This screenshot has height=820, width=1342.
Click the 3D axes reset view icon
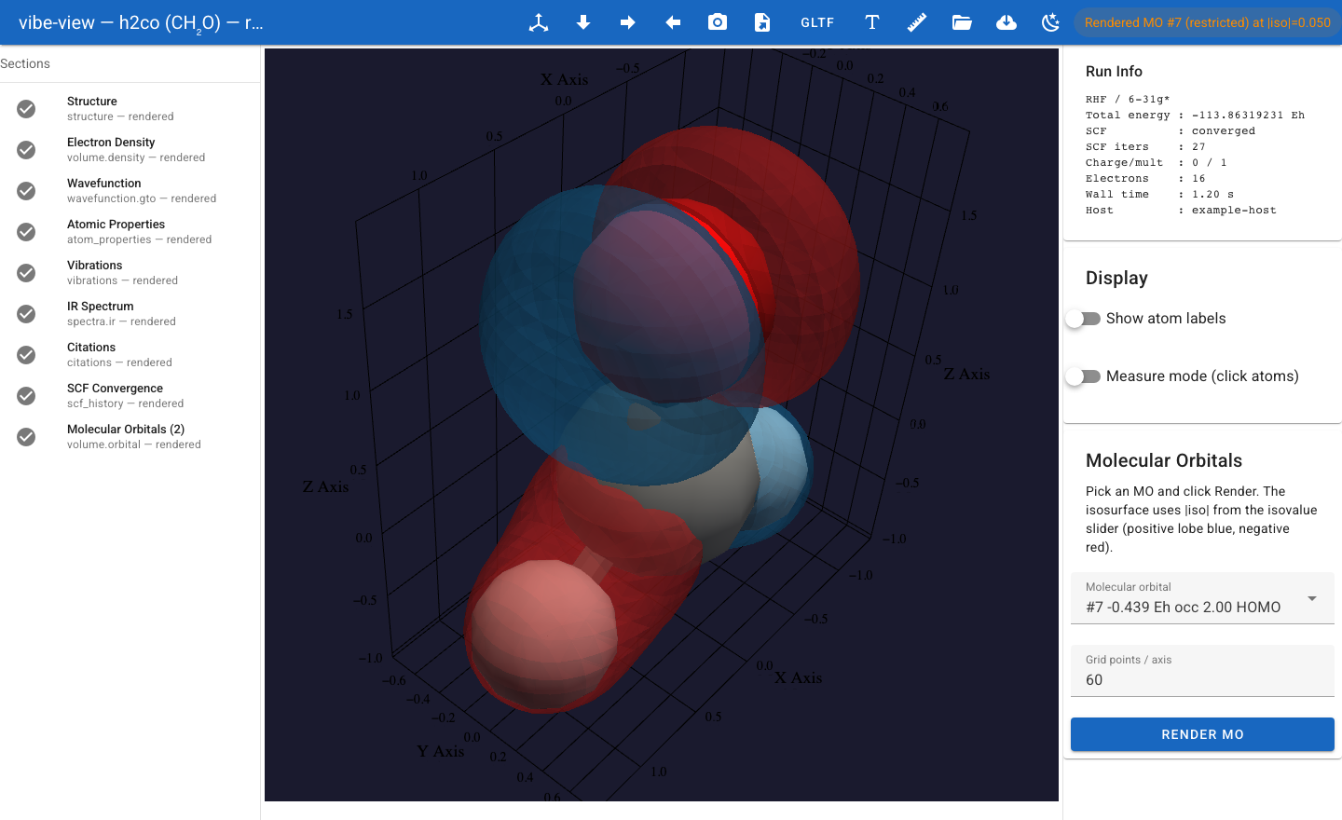(539, 22)
